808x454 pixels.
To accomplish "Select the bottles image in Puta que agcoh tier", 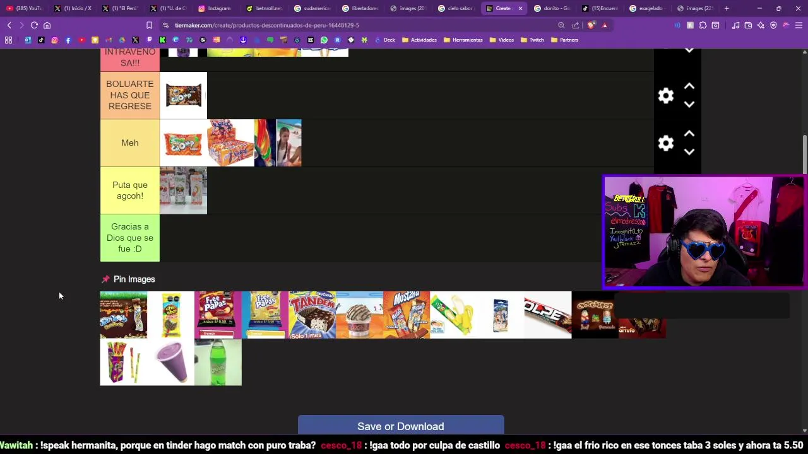I will pyautogui.click(x=183, y=190).
